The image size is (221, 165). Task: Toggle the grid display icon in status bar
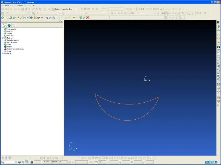point(32,162)
